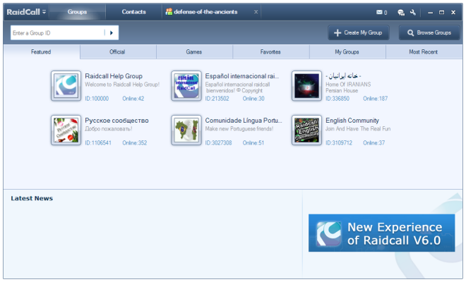This screenshot has width=466, height=282.
Task: Click the ID:213502 text
Action: coord(217,99)
